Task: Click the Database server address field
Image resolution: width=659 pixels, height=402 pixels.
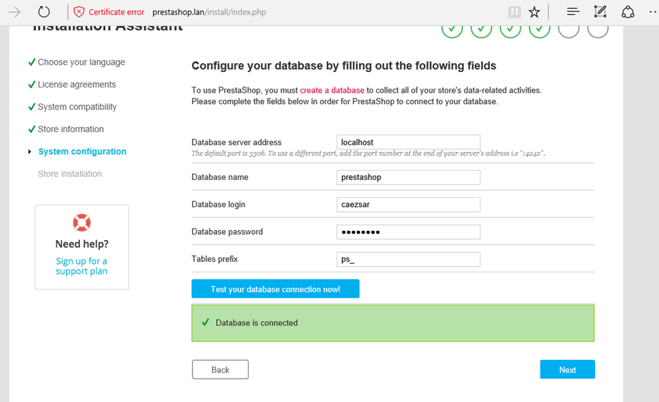Action: pos(408,142)
